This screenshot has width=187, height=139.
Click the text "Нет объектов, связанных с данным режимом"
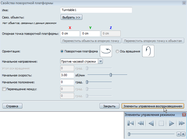pyautogui.click(x=29, y=23)
